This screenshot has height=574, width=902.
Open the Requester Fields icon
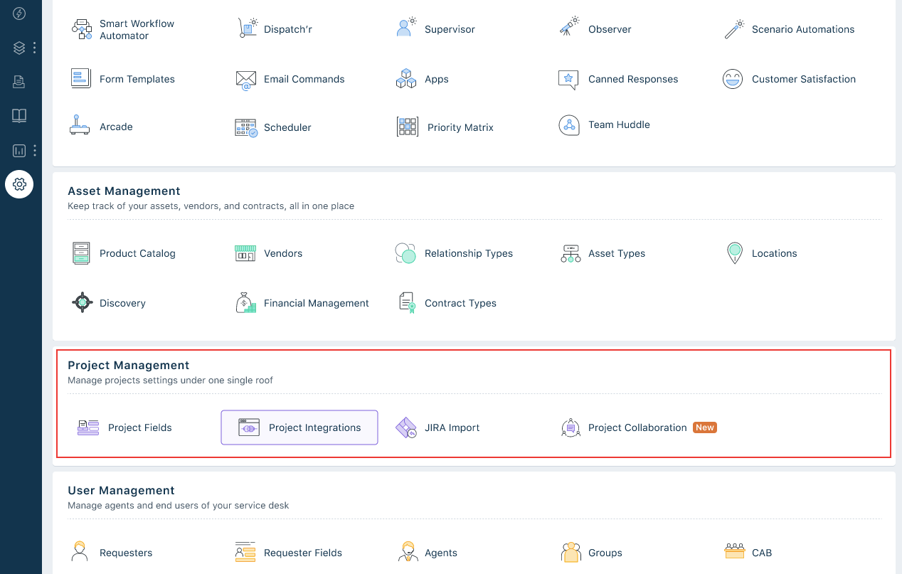point(245,552)
